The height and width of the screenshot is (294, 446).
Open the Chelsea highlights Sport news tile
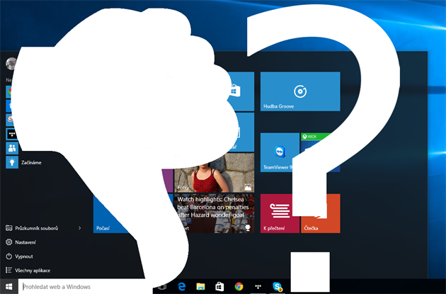(x=215, y=213)
